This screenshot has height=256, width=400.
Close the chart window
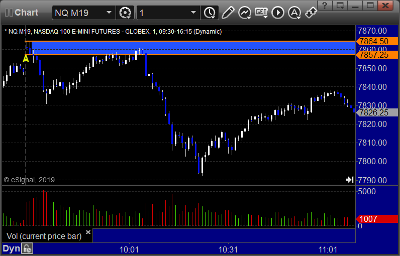pos(385,5)
